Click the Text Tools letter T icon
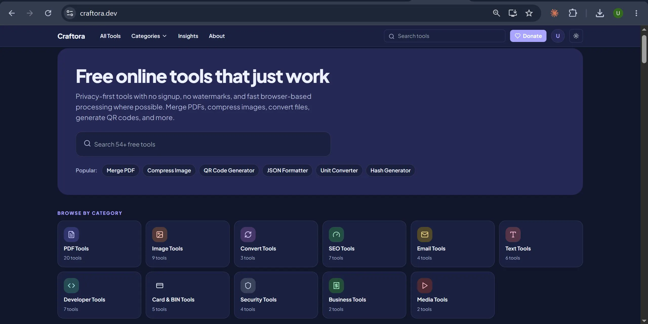Screen dimensions: 648x324 (513, 235)
